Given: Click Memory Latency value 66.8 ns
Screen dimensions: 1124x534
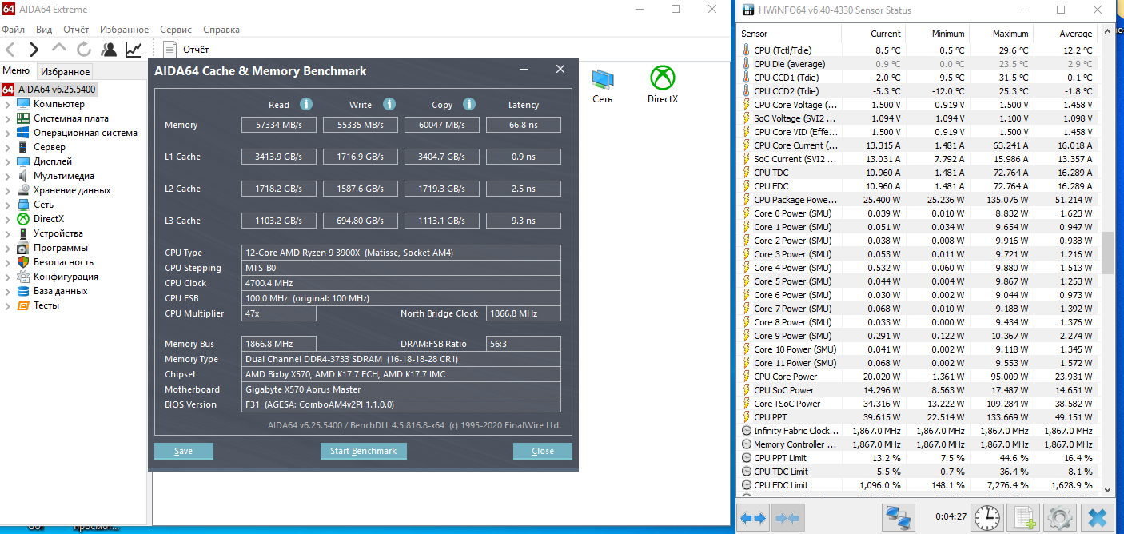Looking at the screenshot, I should [x=523, y=125].
